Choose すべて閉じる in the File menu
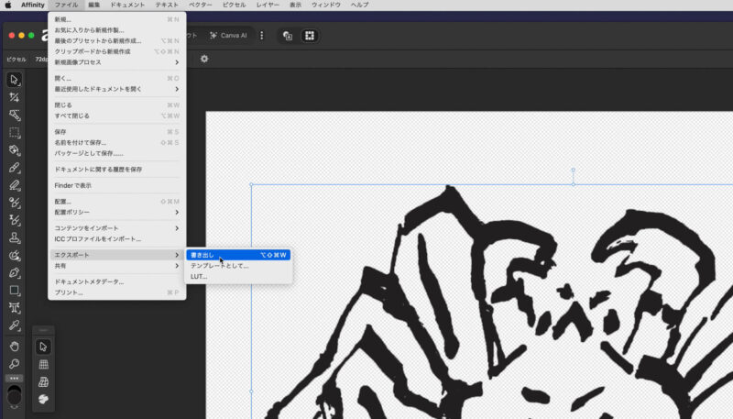Viewport: 733px width, 419px height. tap(117, 116)
